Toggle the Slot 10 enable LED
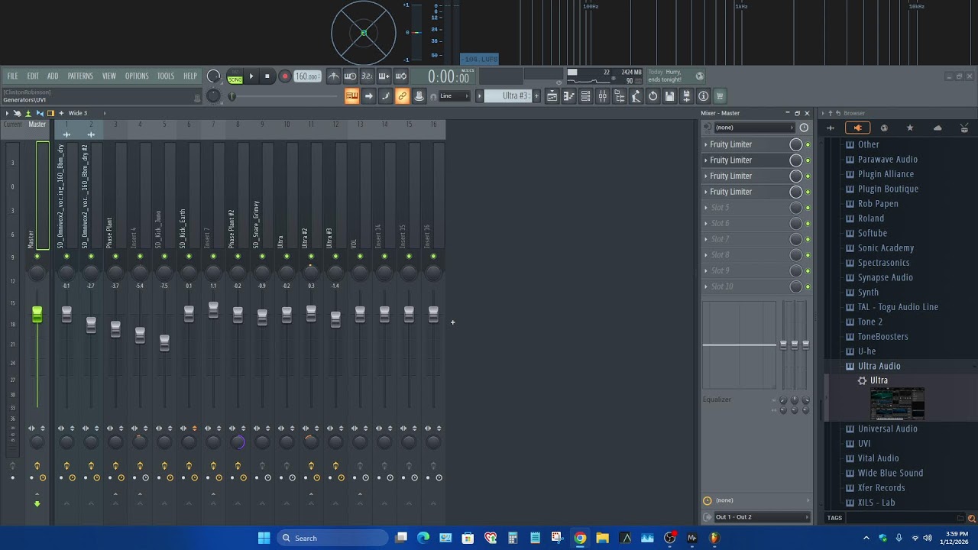 (808, 287)
